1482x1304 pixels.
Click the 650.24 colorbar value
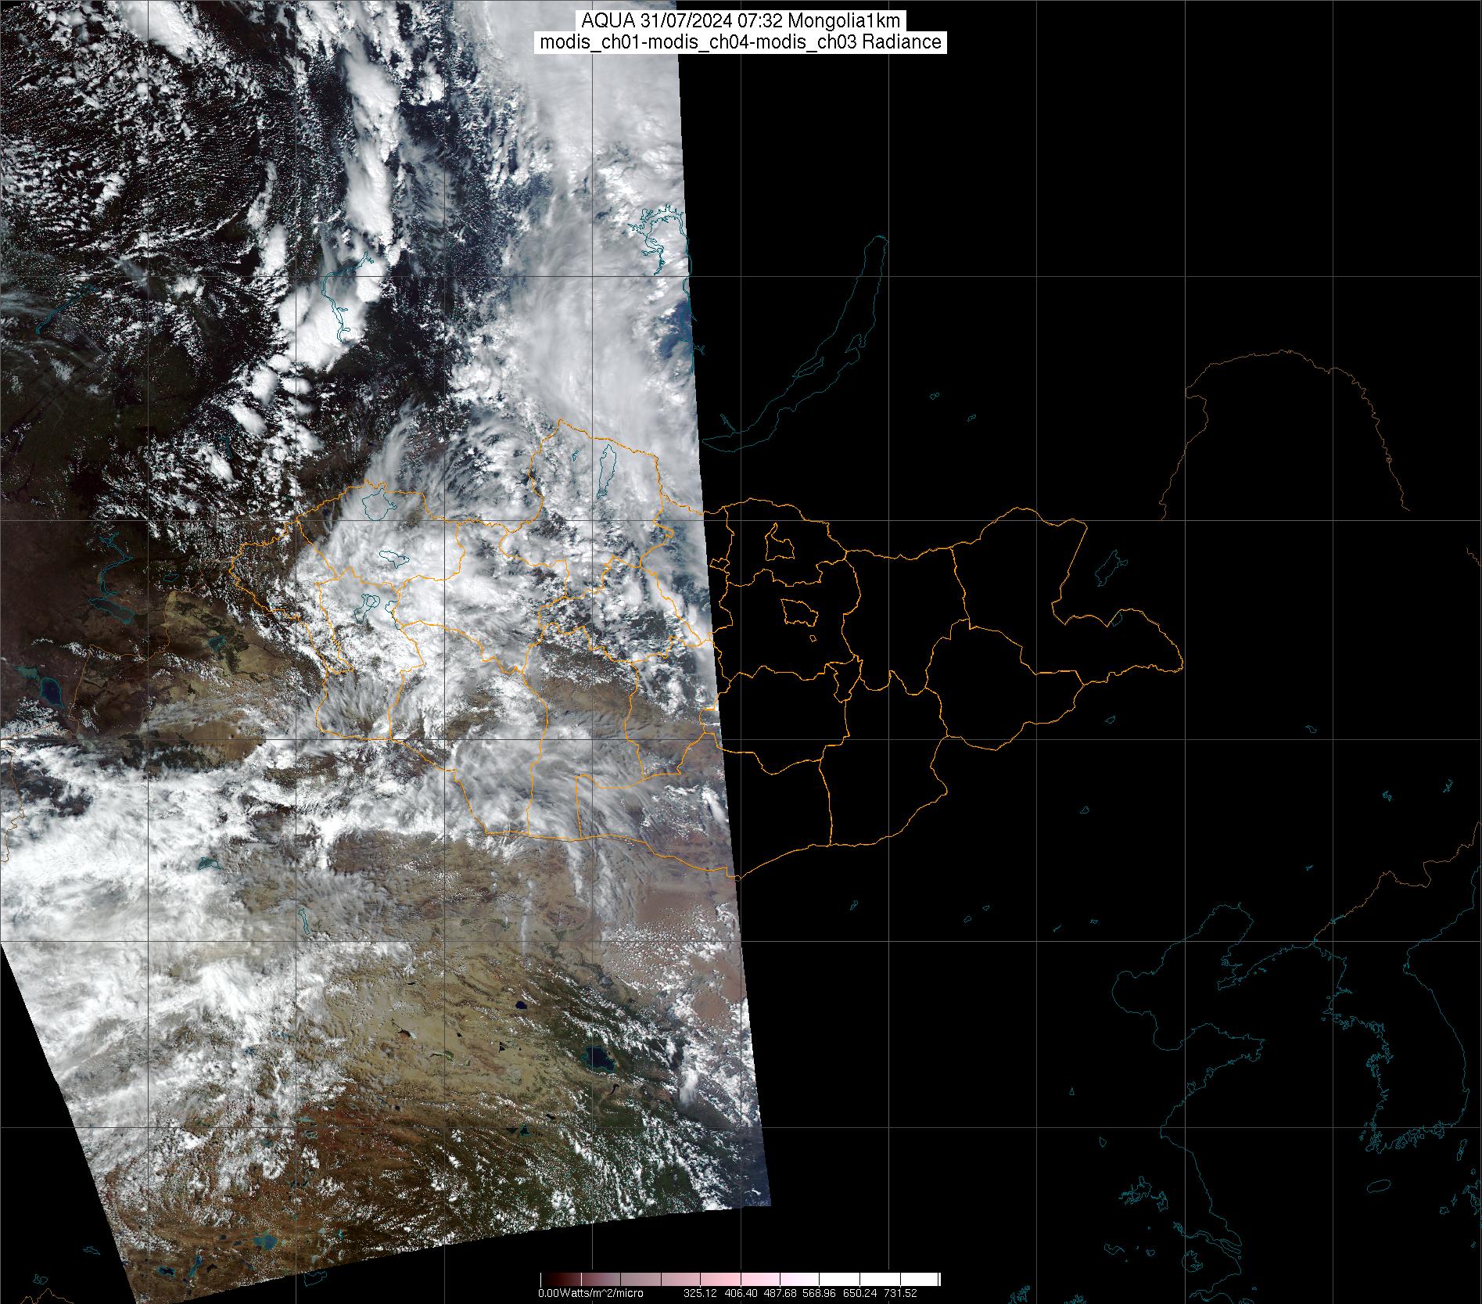pos(859,1293)
